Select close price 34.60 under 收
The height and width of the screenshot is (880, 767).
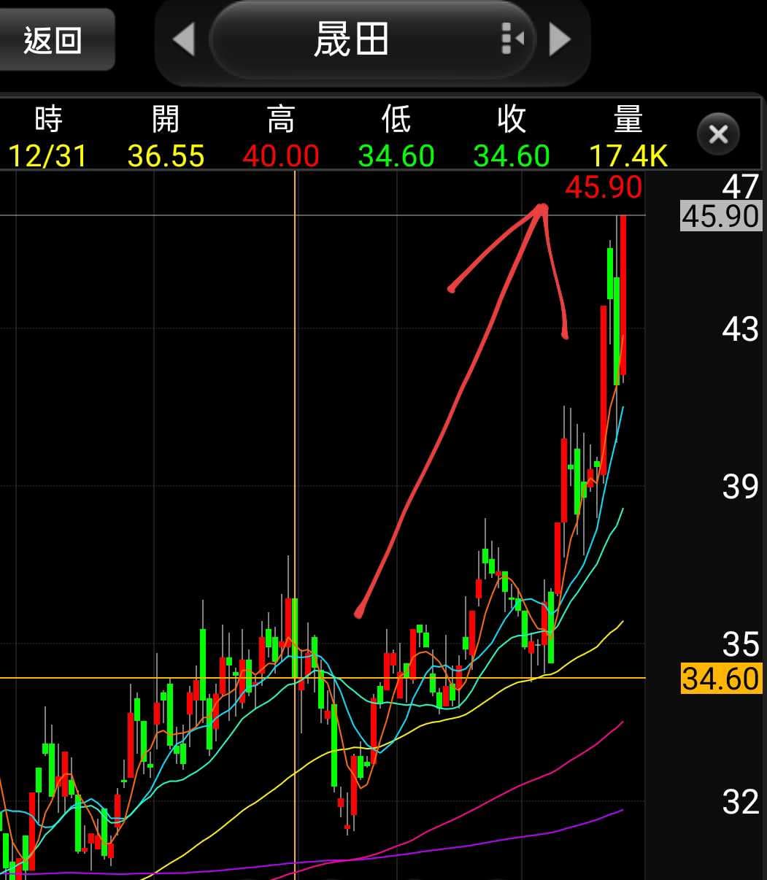click(x=512, y=156)
